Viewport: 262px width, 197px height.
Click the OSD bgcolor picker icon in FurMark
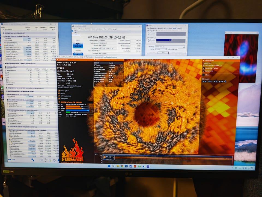225,82
